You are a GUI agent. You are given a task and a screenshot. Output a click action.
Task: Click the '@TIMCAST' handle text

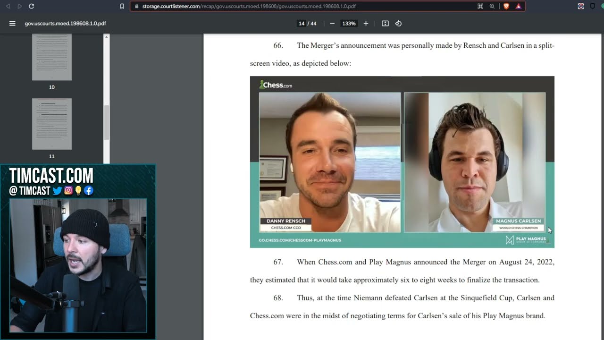pyautogui.click(x=29, y=191)
